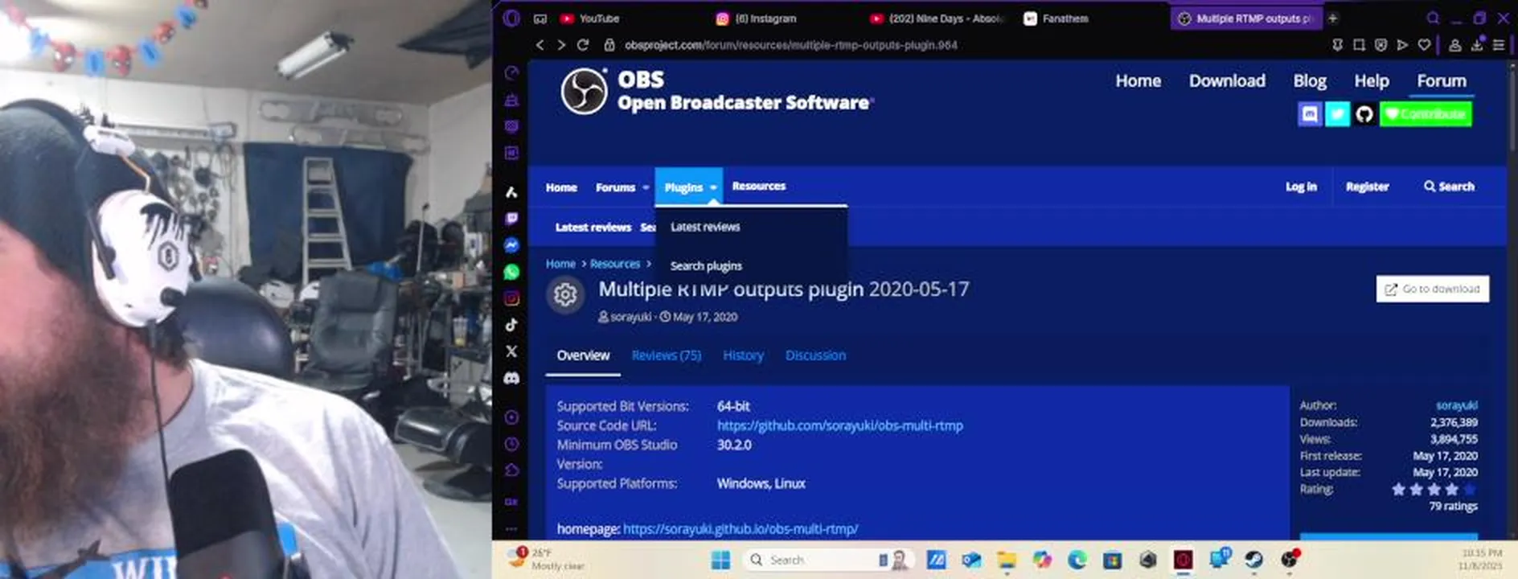
Task: Open TikTok in the sidebar
Action: (x=511, y=325)
